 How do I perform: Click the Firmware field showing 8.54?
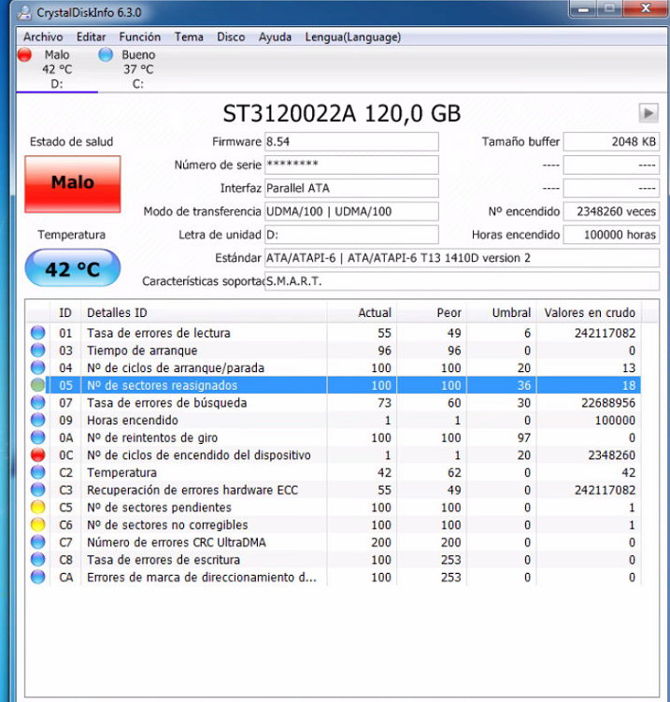(351, 142)
